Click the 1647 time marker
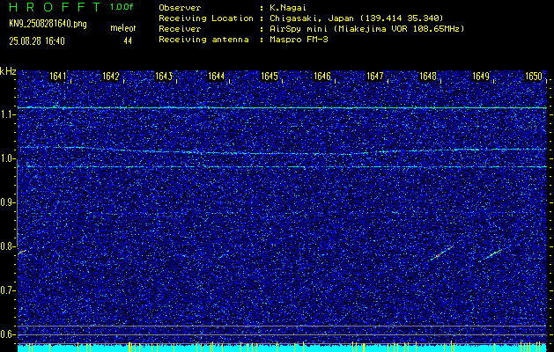The image size is (554, 352). click(x=375, y=77)
